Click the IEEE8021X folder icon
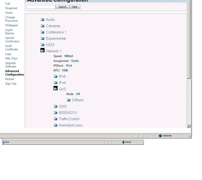Viewport: 202px width, 180px height. point(56,113)
